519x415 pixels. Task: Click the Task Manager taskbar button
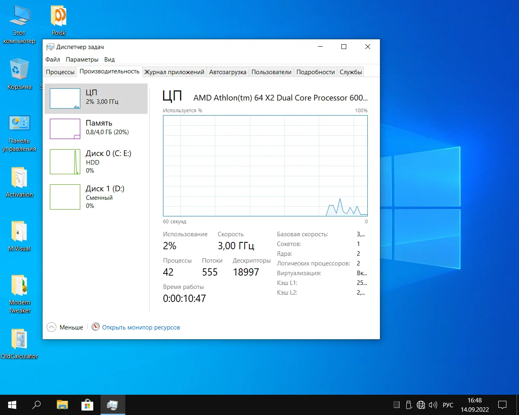112,405
